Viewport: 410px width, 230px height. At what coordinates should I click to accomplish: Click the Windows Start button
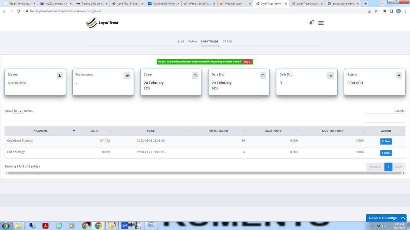(x=5, y=226)
